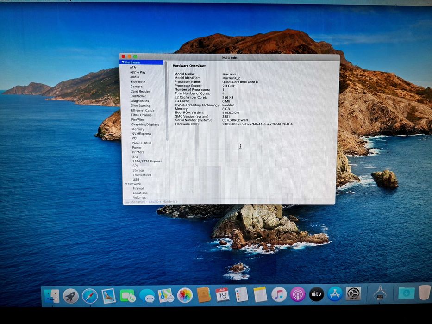Select Camera in the sidebar
Screen dimensions: 432x324
[137, 87]
